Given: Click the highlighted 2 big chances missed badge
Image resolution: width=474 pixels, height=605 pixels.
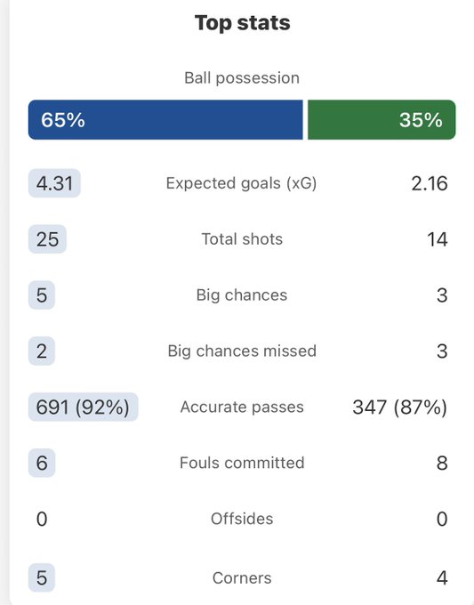Looking at the screenshot, I should click(x=42, y=351).
